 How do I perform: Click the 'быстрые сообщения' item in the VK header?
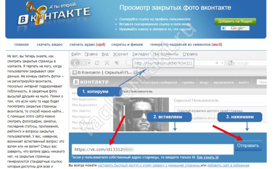point(160,83)
